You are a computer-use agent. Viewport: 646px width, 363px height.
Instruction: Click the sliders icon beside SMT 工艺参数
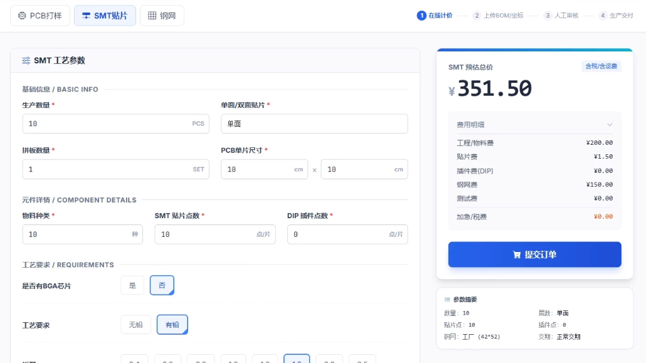click(26, 61)
